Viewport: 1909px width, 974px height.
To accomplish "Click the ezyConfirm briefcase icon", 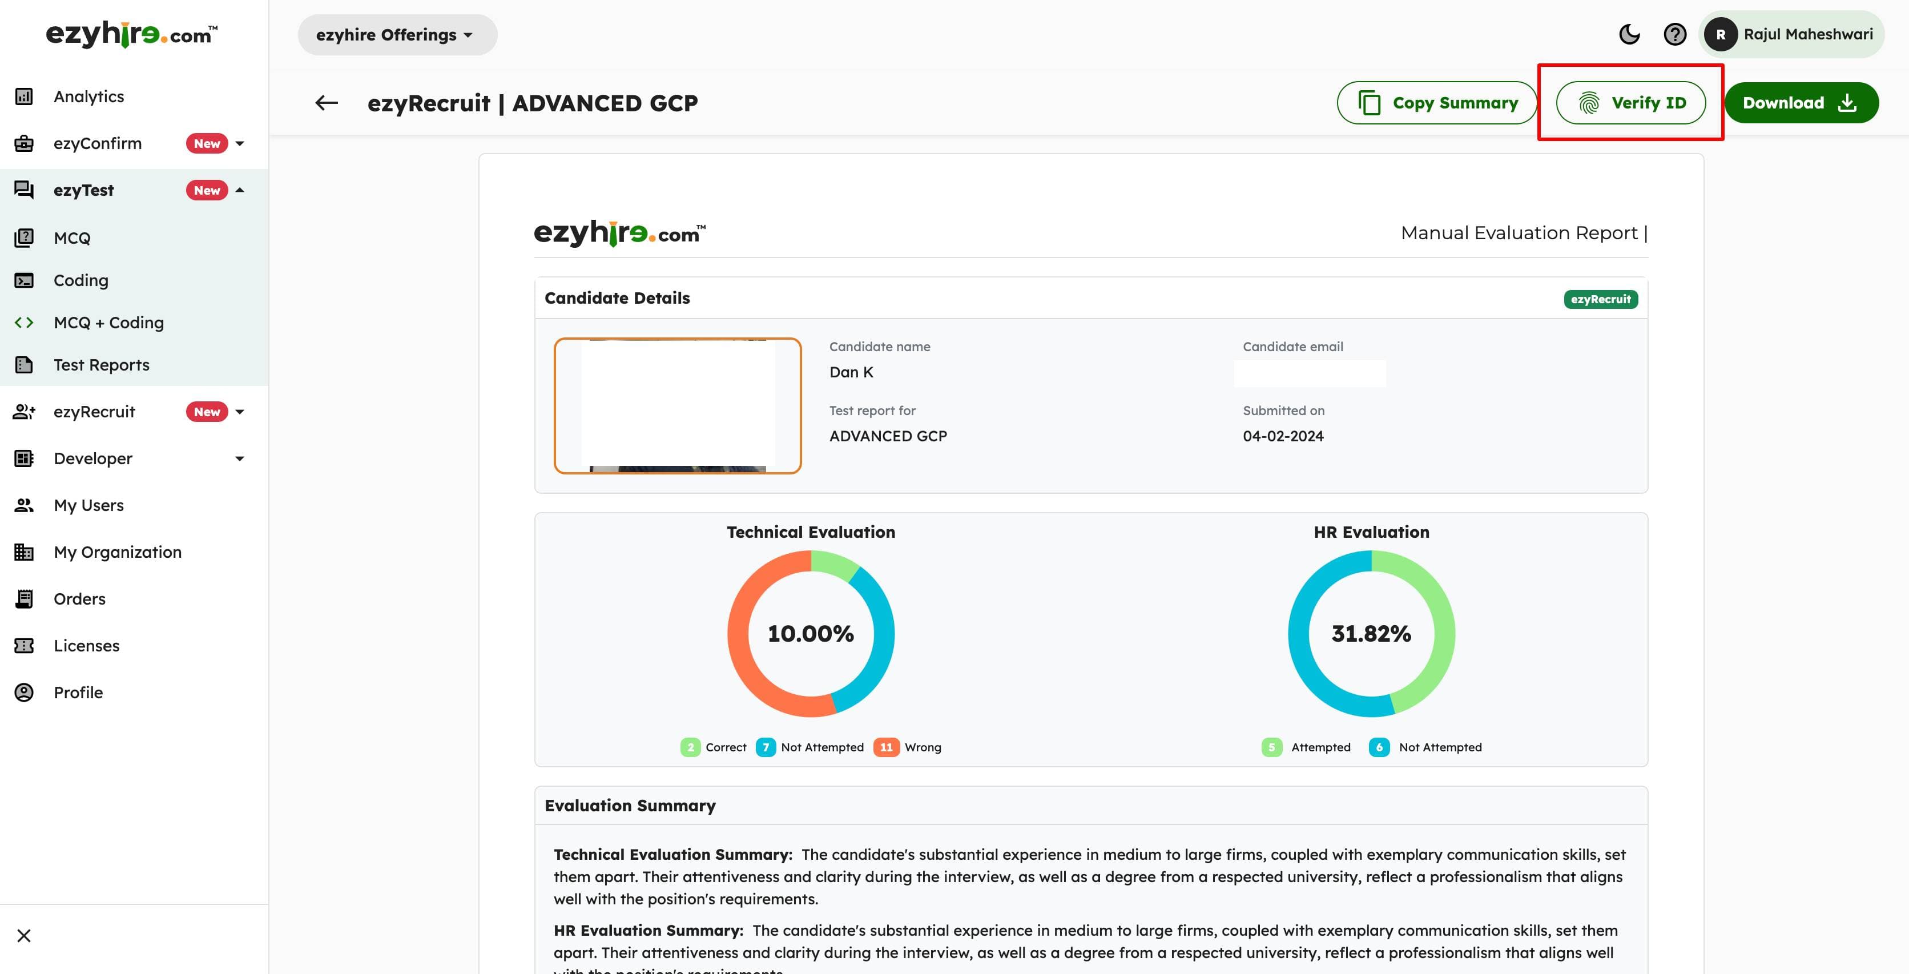I will pos(24,143).
